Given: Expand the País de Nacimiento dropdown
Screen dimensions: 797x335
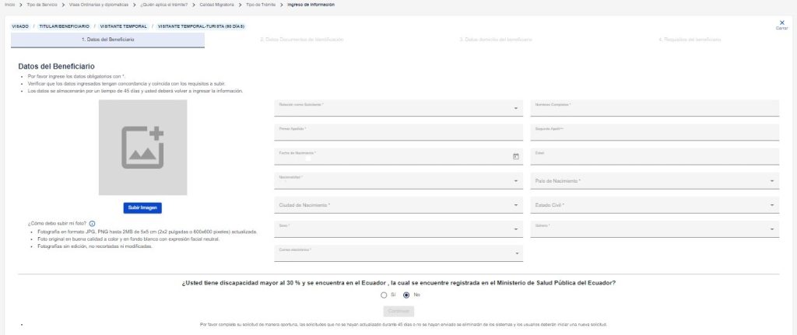Looking at the screenshot, I should point(655,180).
